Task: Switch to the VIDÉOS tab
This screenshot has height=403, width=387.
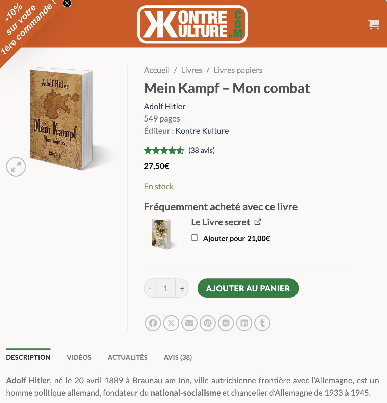Action: 79,357
